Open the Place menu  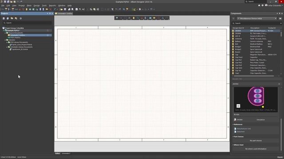click(x=29, y=6)
